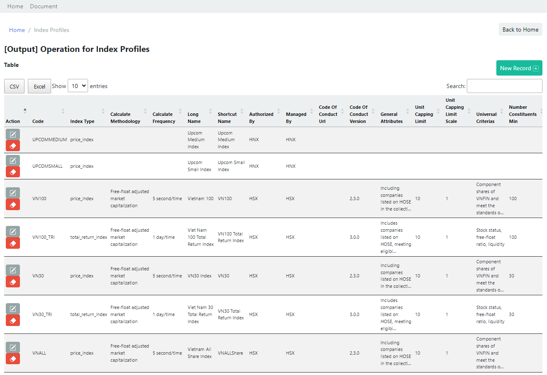
Task: Select the Vietnam 100 long name
Action: 201,199
